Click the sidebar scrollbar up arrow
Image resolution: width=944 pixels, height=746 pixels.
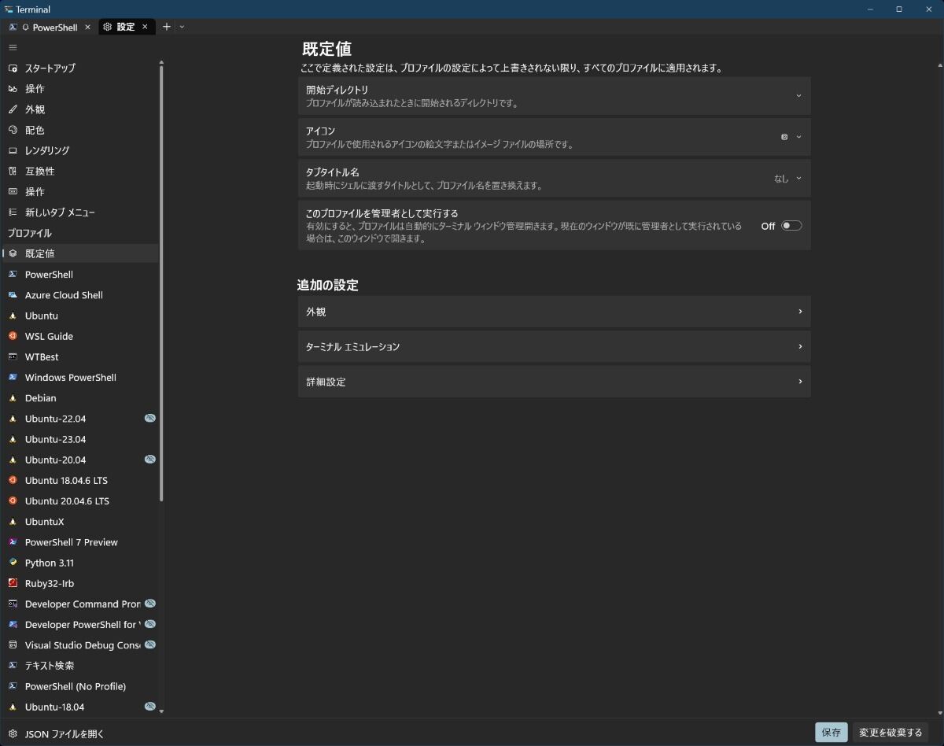point(161,62)
